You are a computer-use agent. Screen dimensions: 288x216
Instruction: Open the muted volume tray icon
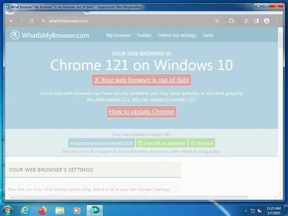260,211
